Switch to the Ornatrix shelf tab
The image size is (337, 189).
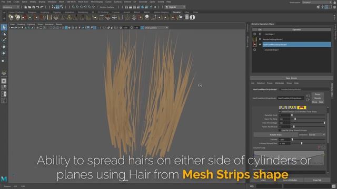(x=177, y=12)
